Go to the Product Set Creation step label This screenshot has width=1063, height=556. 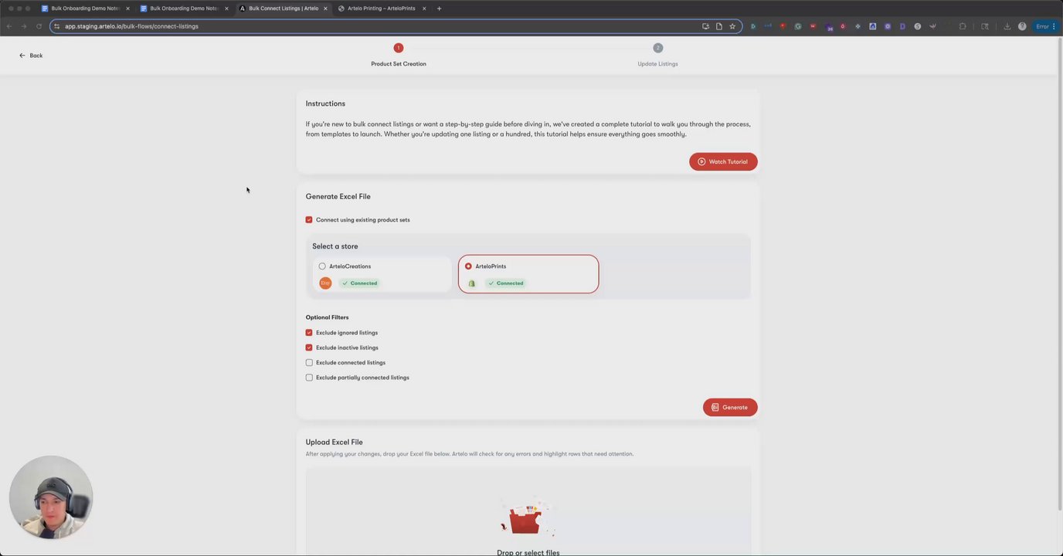point(399,64)
